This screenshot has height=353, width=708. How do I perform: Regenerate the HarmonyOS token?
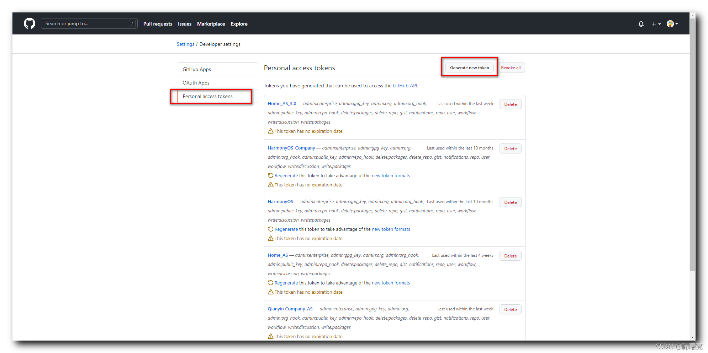click(x=286, y=229)
